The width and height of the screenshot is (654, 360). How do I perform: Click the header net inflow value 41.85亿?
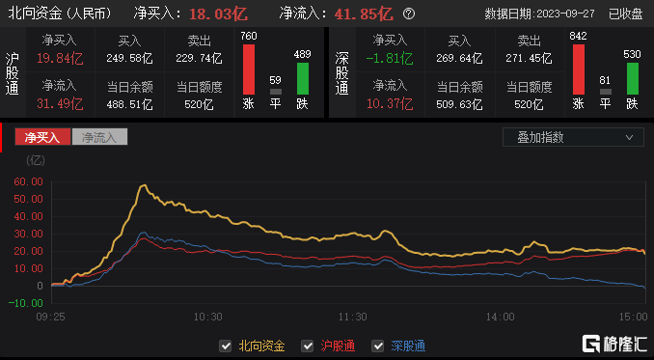pos(364,14)
